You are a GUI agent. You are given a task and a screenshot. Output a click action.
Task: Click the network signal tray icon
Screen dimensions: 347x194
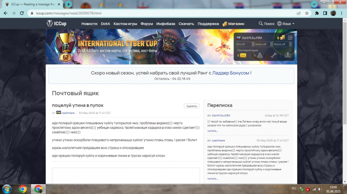click(314, 189)
